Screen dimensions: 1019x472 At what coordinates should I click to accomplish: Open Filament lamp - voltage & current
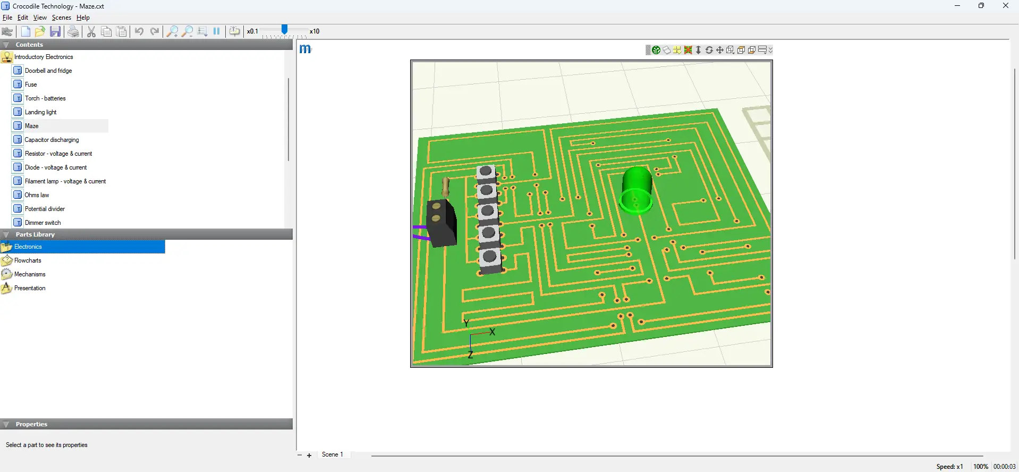(60, 181)
